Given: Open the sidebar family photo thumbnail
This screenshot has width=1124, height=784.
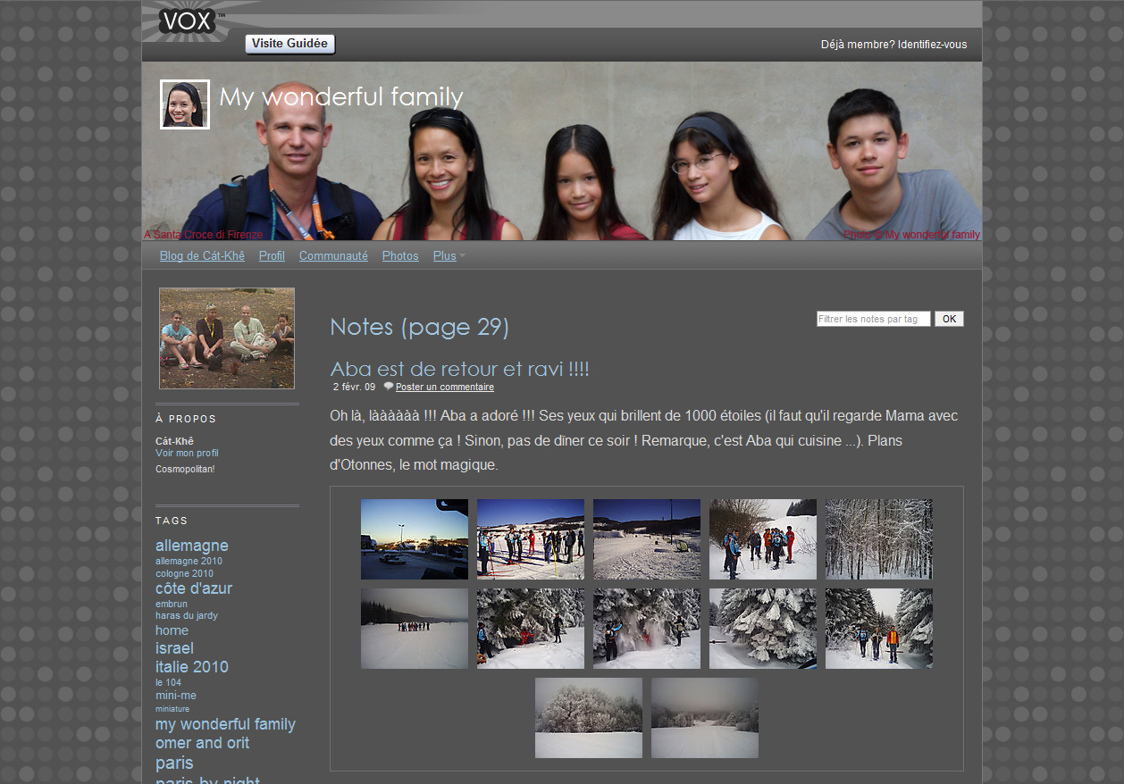Looking at the screenshot, I should point(227,338).
